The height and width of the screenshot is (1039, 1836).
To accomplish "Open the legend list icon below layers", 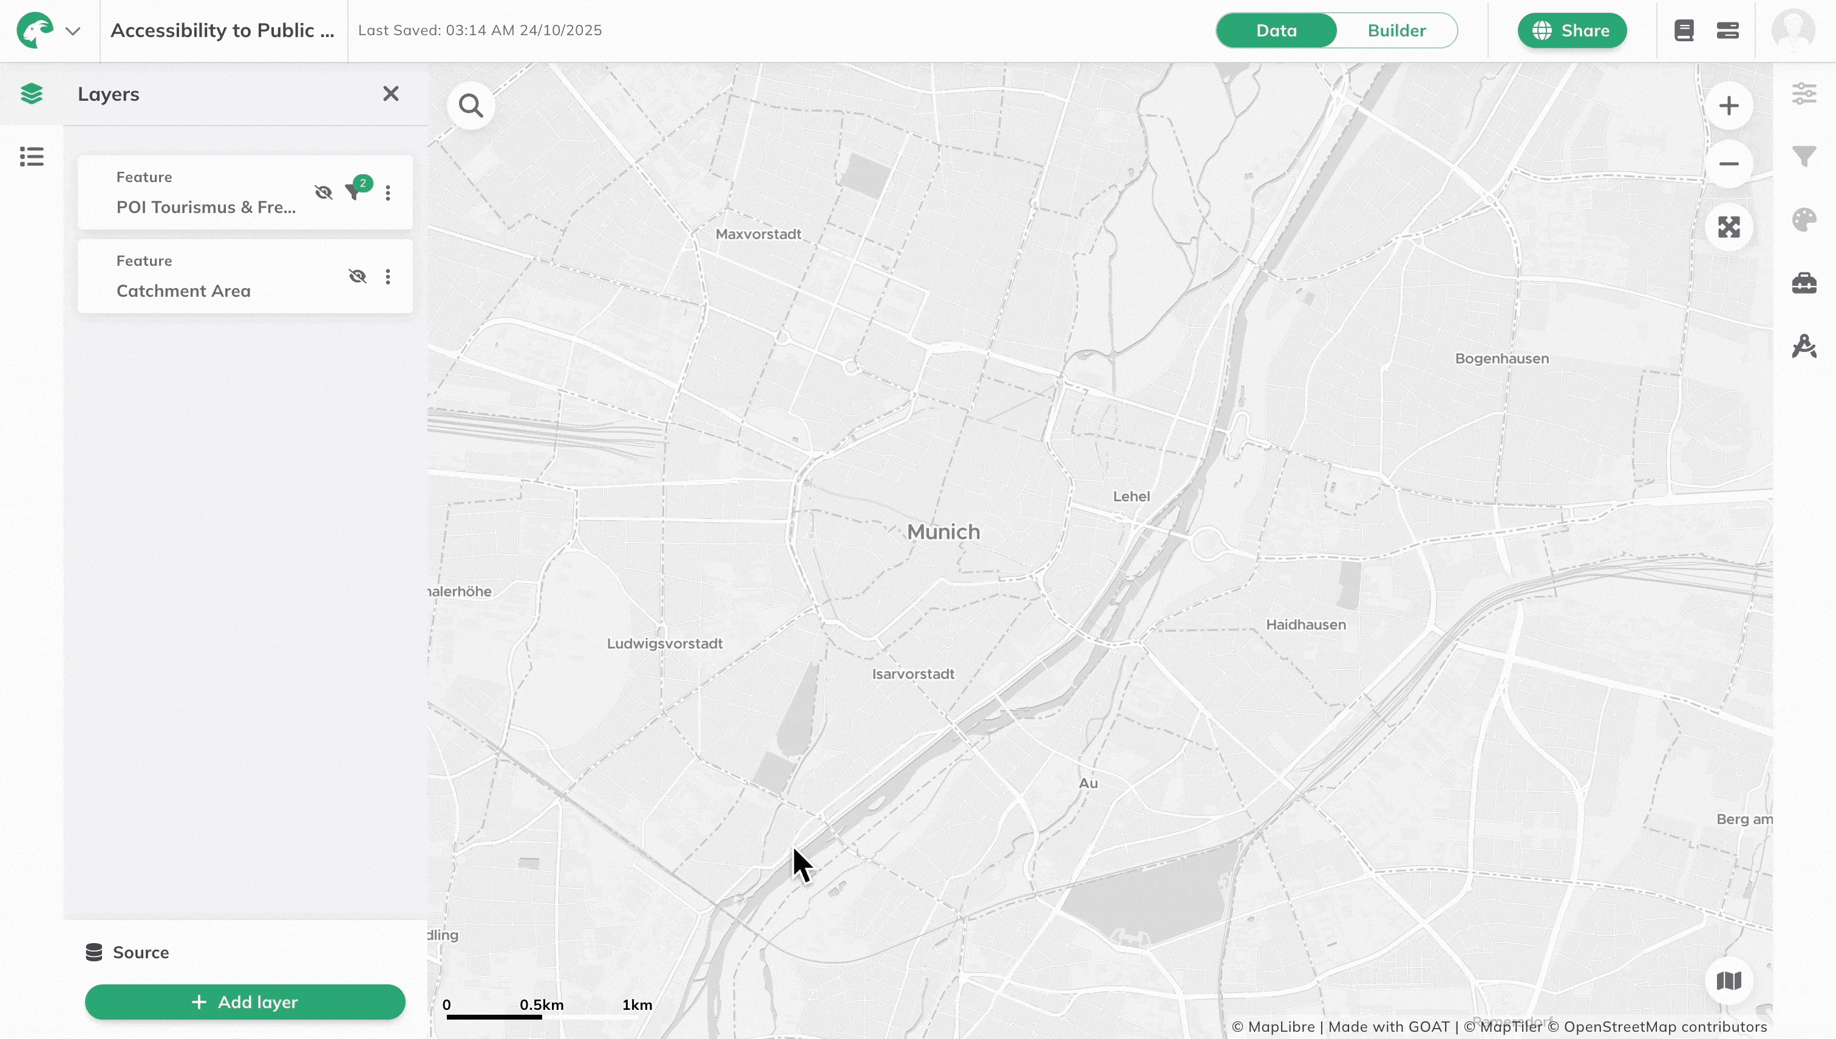I will click(x=32, y=157).
